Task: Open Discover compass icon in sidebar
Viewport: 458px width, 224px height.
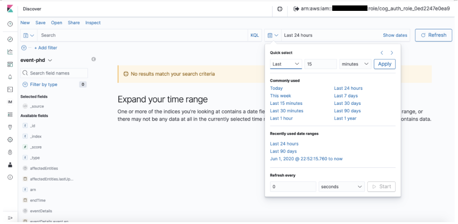Action: pyautogui.click(x=10, y=39)
